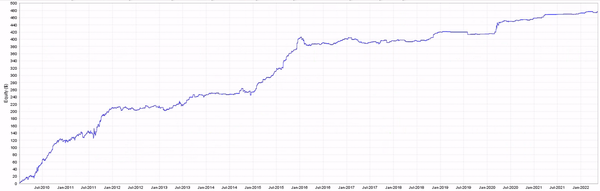Click the Jul-2016 x-axis label
Image resolution: width=600 pixels, height=191 pixels.
tap(323, 188)
